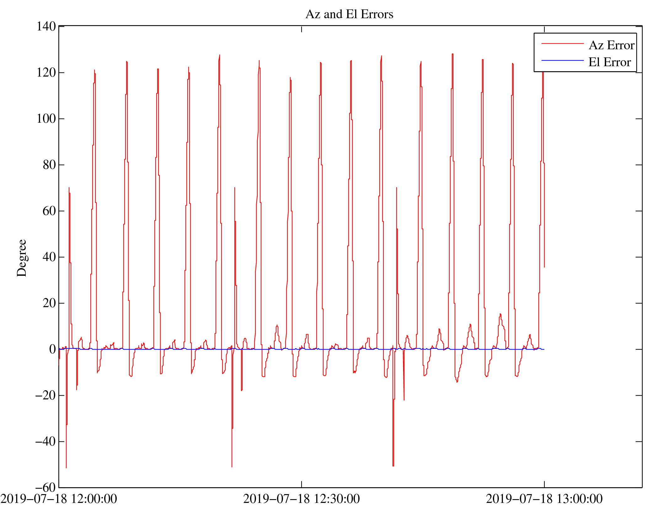Click the −60 y-axis tick label
Screen dimensions: 651x528
click(x=45, y=488)
